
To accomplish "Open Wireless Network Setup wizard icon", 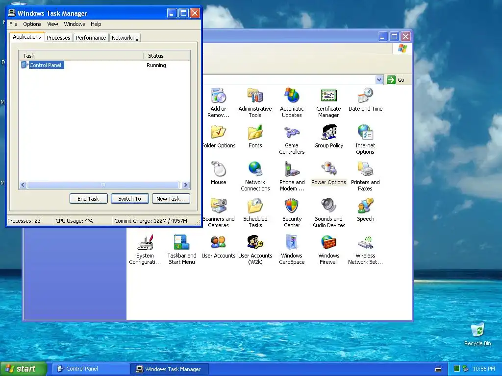I will (365, 250).
